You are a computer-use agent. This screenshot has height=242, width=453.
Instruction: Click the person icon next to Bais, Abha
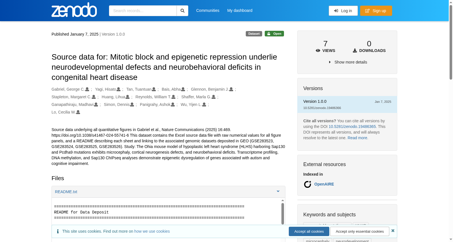tap(183, 89)
